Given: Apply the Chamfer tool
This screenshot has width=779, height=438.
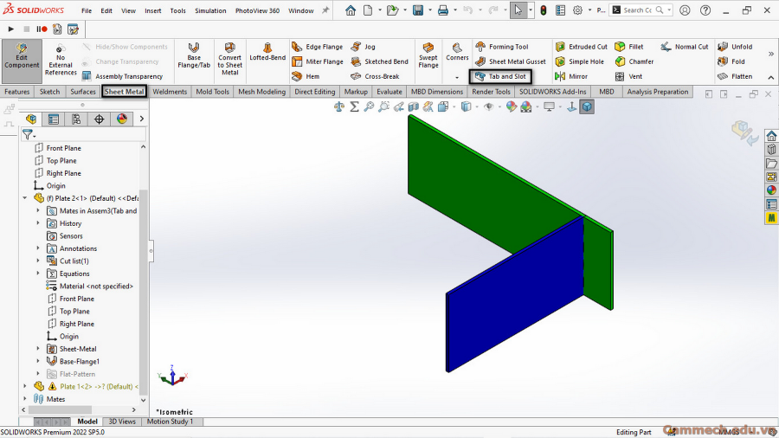Looking at the screenshot, I should point(634,61).
